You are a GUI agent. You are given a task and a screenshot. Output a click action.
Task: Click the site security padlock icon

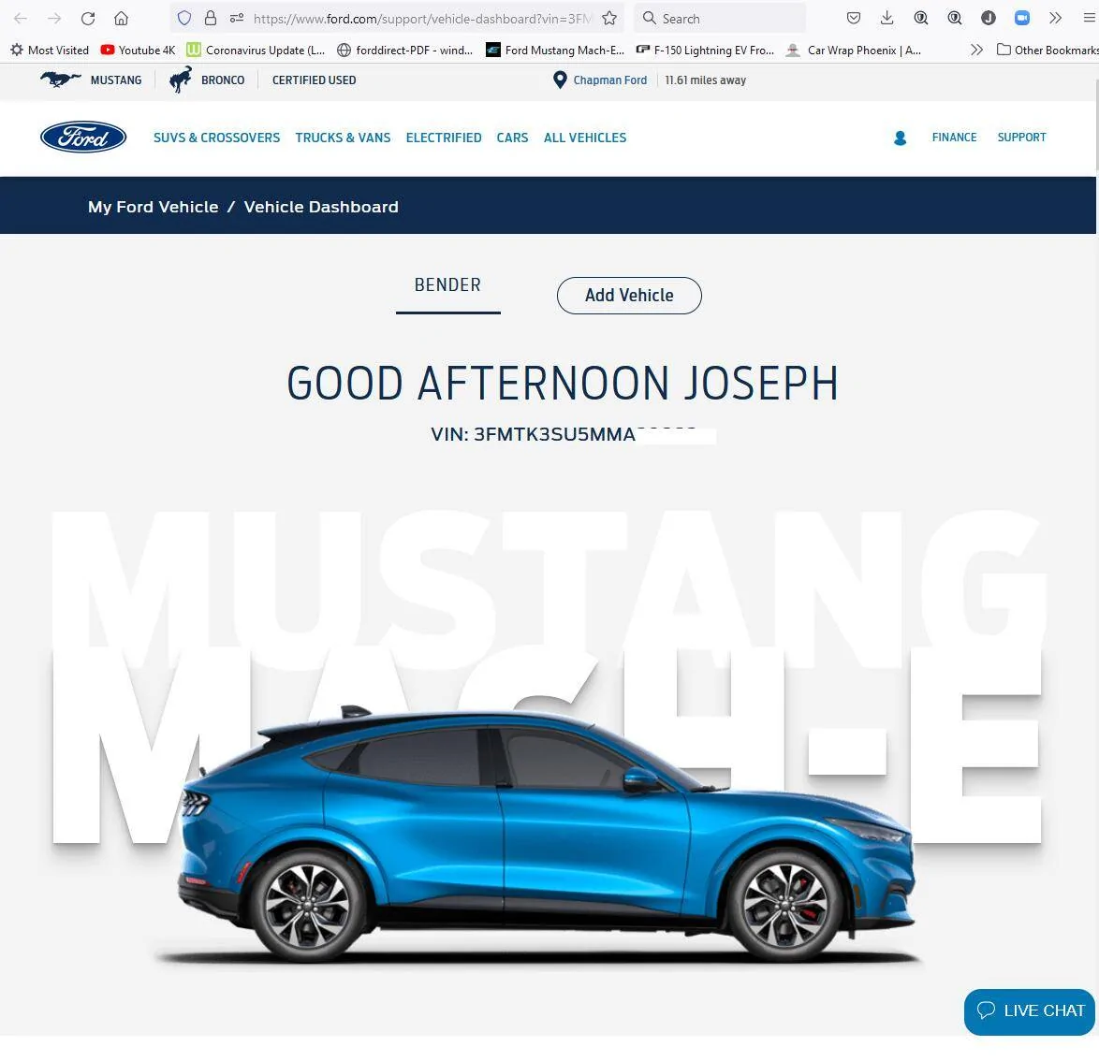tap(211, 18)
